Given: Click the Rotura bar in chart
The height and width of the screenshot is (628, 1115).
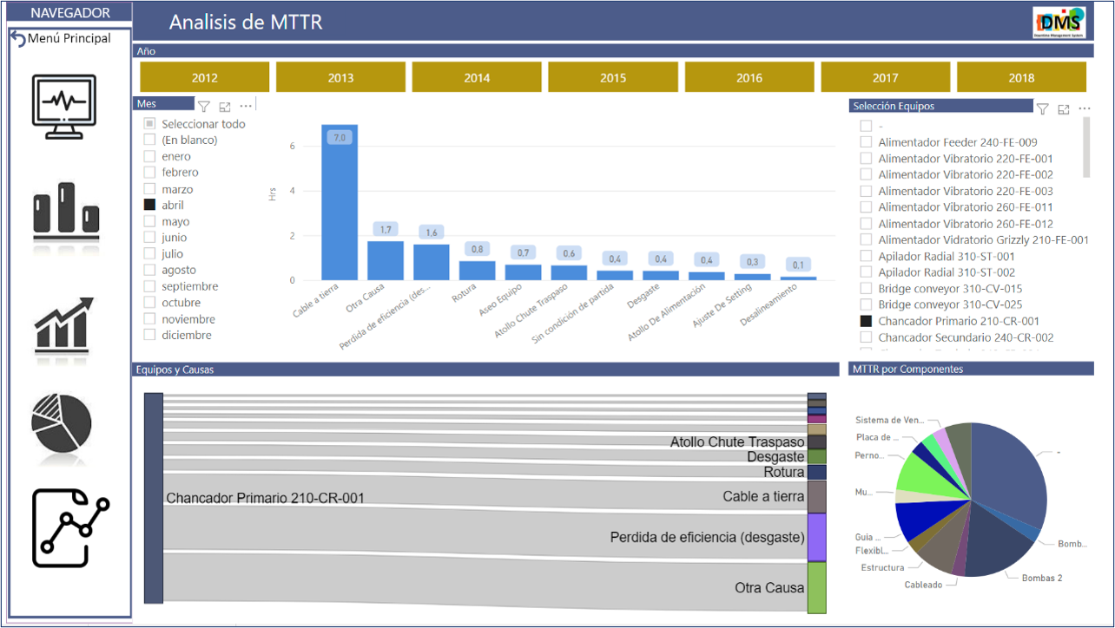Looking at the screenshot, I should 478,271.
